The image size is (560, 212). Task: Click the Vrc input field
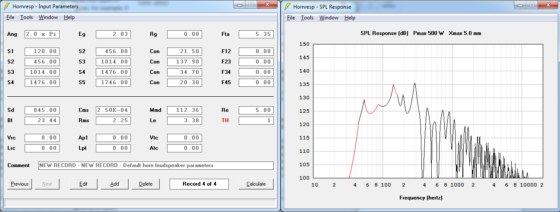(x=42, y=138)
